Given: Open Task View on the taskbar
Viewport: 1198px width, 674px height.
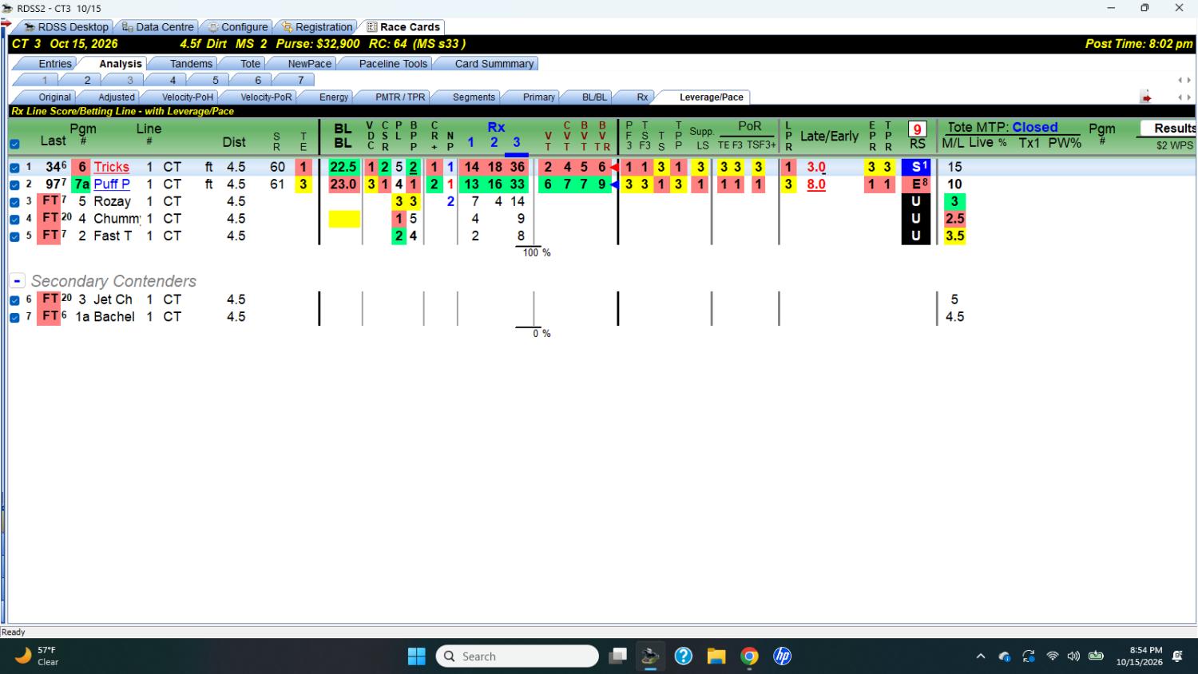Looking at the screenshot, I should tap(617, 656).
